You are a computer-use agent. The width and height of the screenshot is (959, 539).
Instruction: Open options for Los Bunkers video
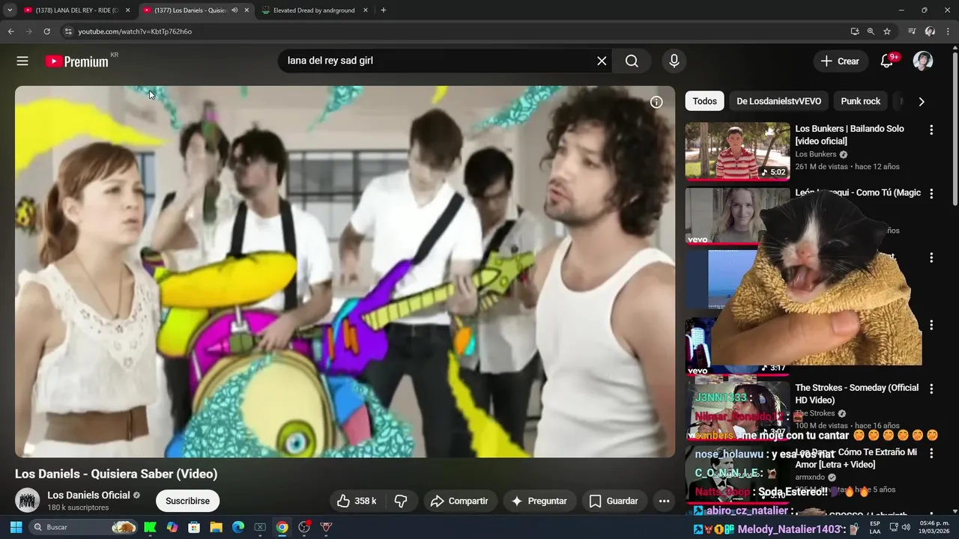pyautogui.click(x=931, y=130)
